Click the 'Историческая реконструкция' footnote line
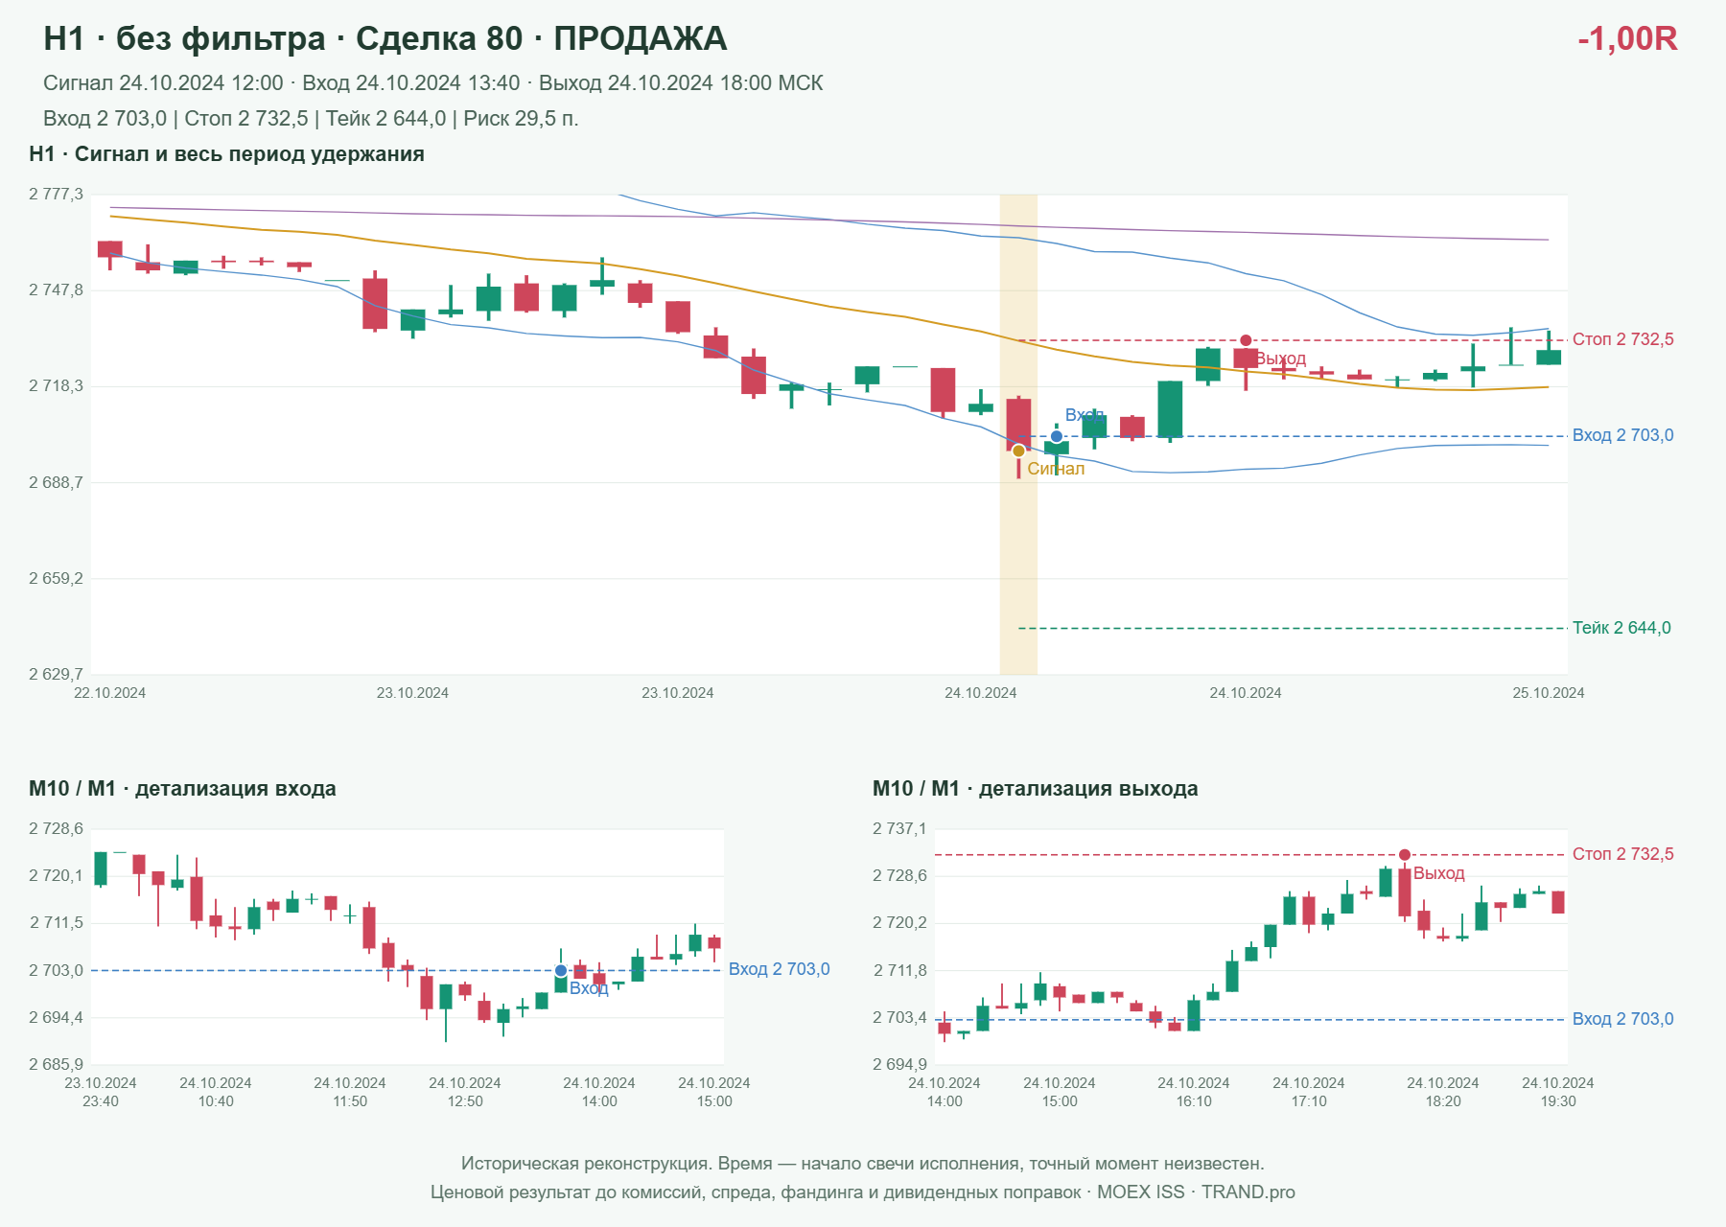 tap(863, 1164)
